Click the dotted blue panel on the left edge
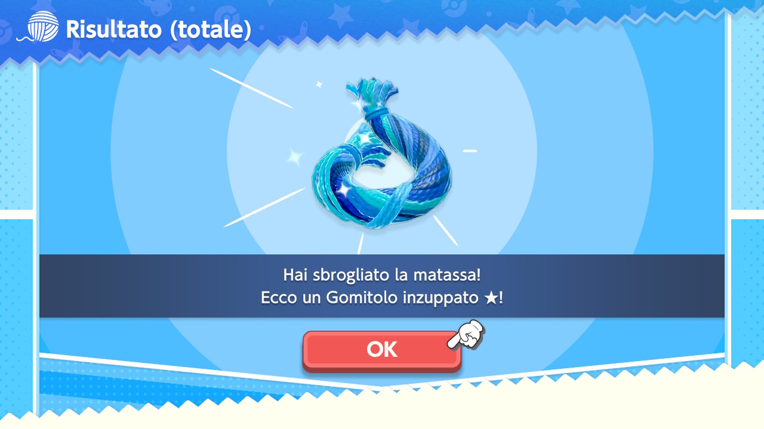Image resolution: width=764 pixels, height=429 pixels. 16,137
